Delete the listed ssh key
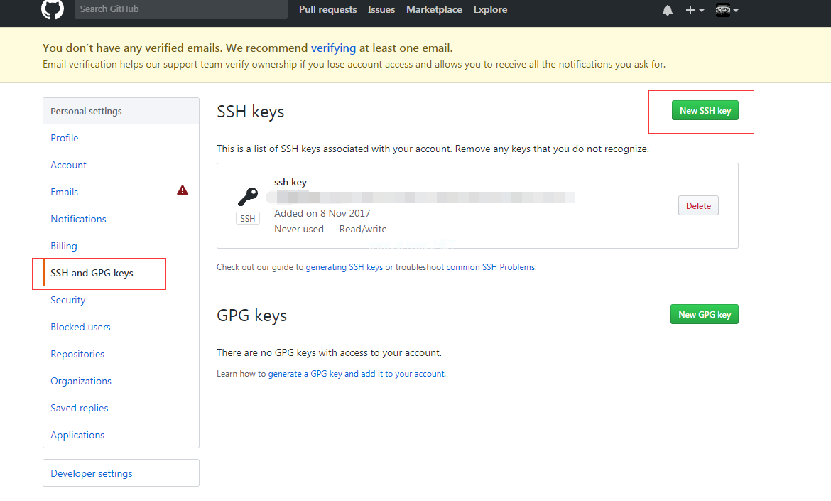The height and width of the screenshot is (501, 831). 698,205
